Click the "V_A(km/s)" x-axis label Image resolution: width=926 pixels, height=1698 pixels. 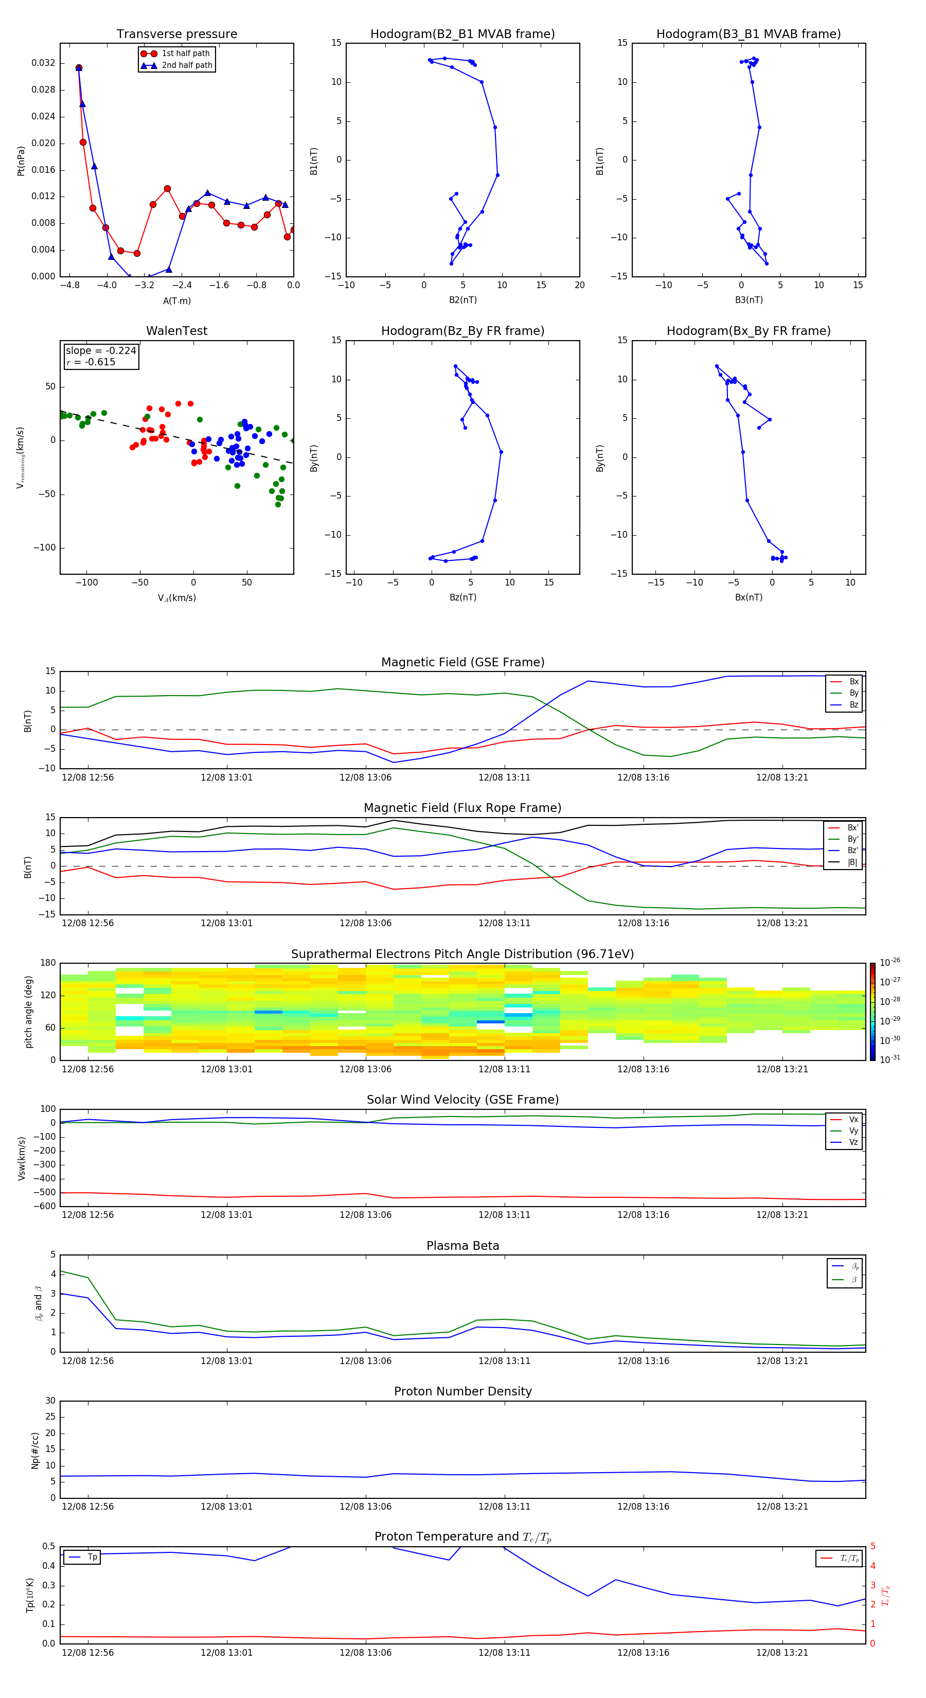(176, 598)
